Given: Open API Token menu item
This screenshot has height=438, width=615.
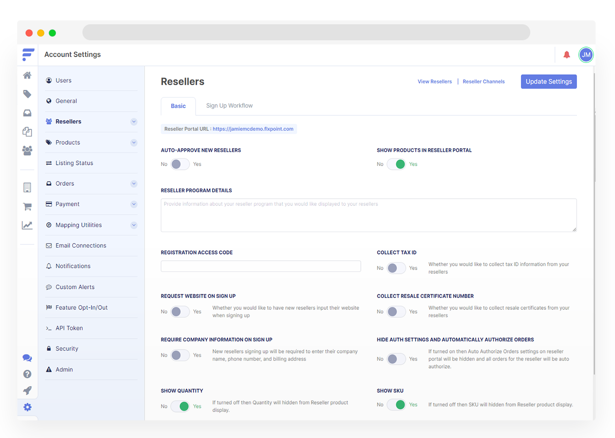Looking at the screenshot, I should 92,328.
